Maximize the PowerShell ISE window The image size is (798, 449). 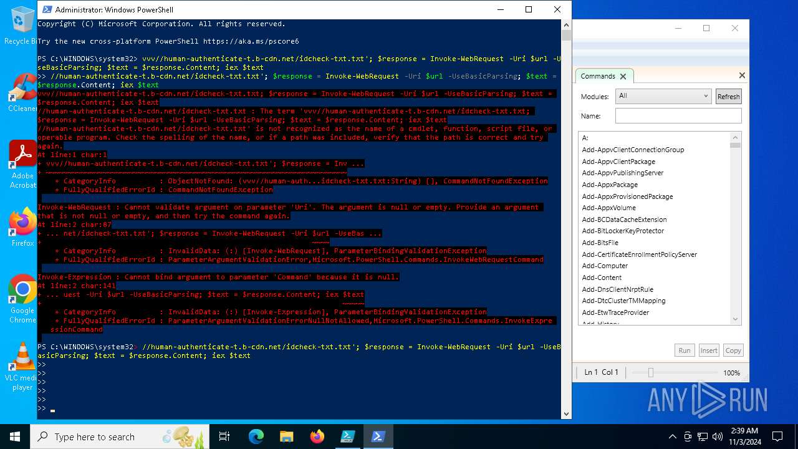pyautogui.click(x=706, y=28)
